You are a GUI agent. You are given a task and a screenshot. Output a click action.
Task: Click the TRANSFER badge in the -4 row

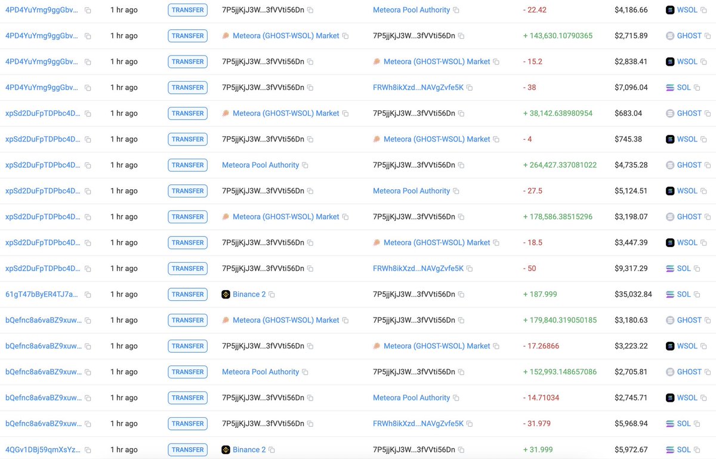click(188, 139)
